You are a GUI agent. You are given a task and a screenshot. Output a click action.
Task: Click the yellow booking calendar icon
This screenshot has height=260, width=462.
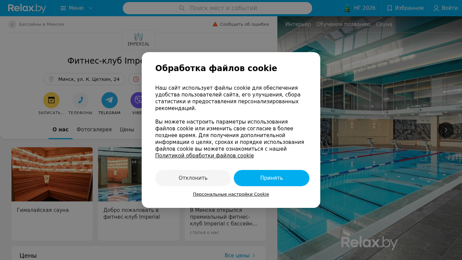click(51, 100)
